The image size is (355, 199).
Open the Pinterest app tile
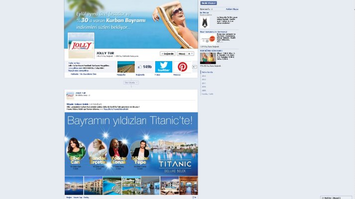coord(183,67)
